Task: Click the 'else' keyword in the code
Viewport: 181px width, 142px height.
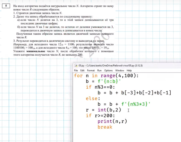Action: click(x=92, y=98)
